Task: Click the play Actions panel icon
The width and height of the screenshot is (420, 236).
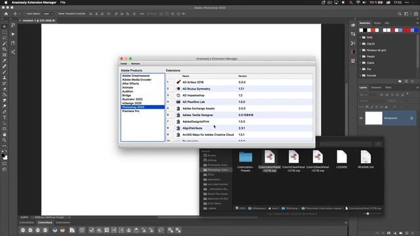Action: [13, 34]
